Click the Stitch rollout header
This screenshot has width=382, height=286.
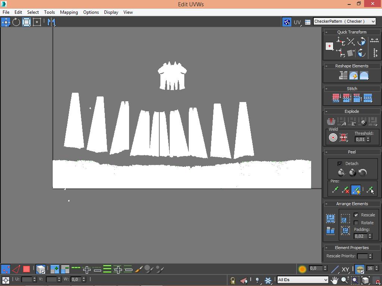click(x=352, y=89)
